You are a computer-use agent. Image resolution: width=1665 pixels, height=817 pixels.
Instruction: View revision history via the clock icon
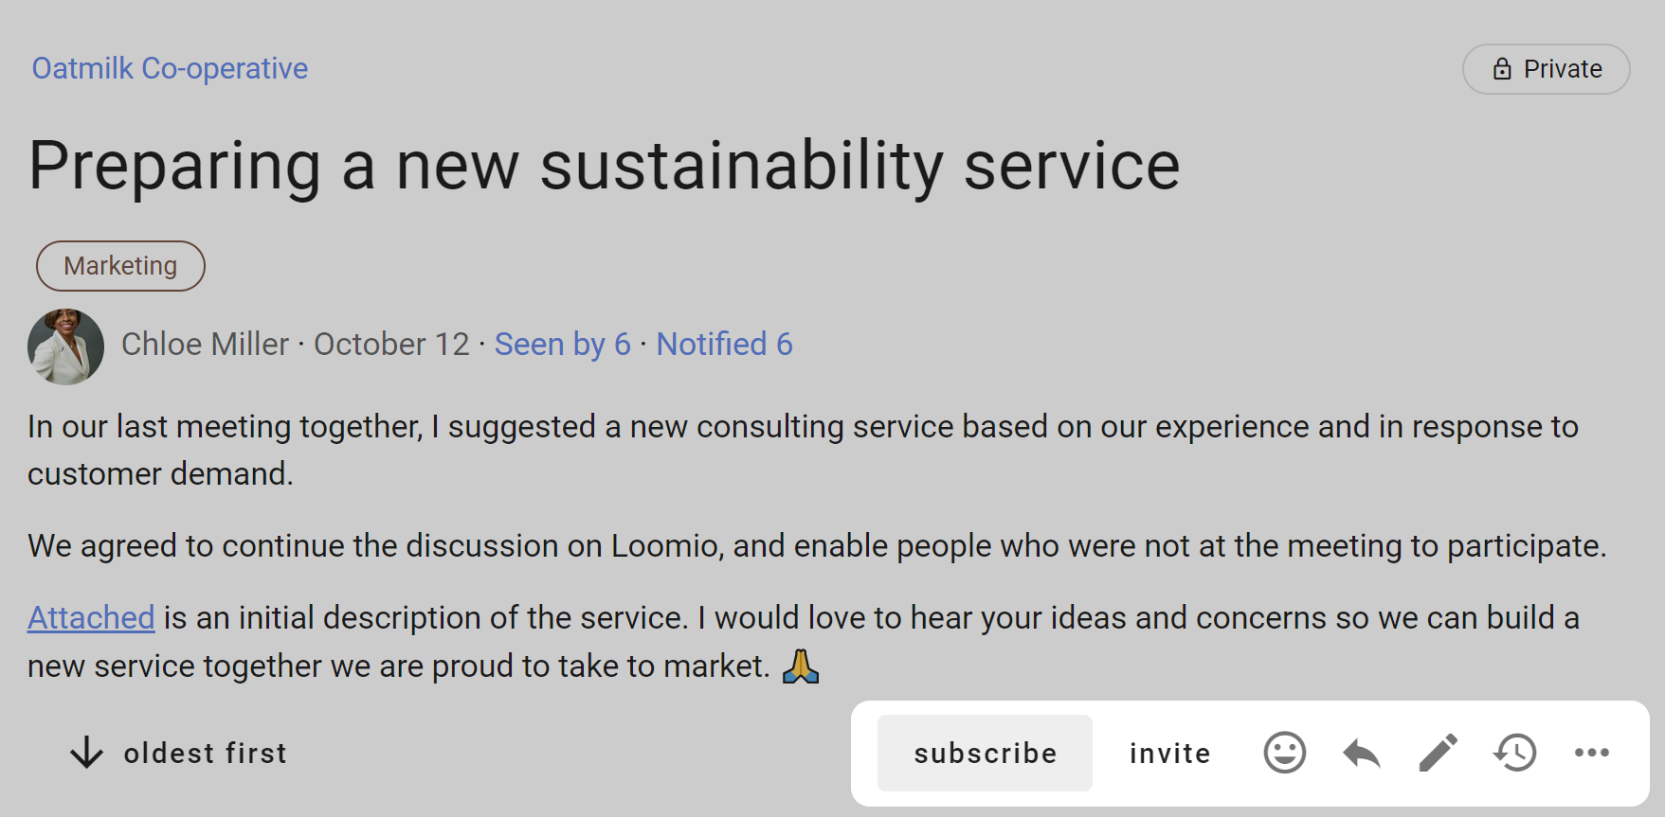pos(1513,753)
